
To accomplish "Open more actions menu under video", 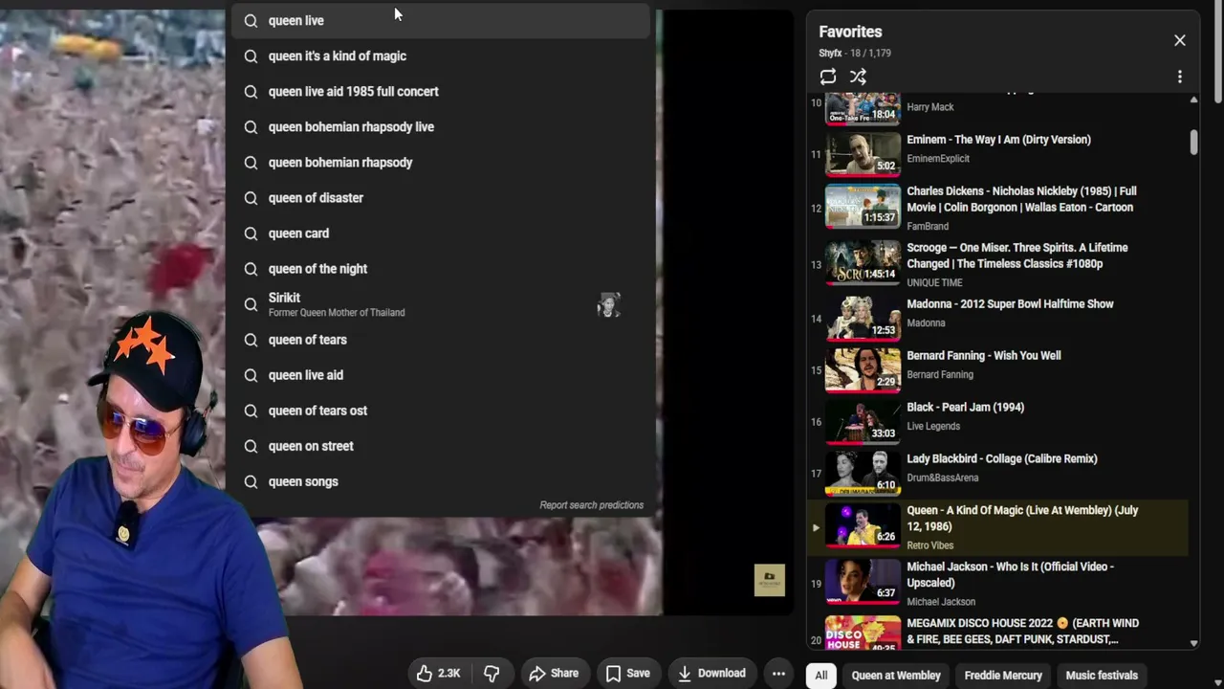I will (778, 674).
